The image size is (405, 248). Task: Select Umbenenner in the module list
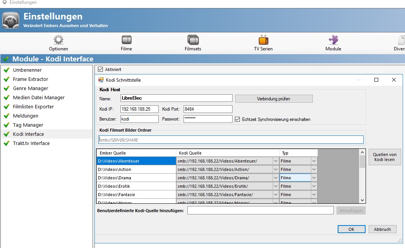point(28,70)
